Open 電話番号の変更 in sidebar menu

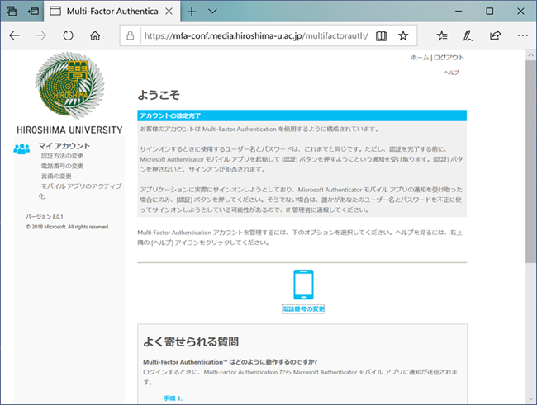tap(62, 167)
